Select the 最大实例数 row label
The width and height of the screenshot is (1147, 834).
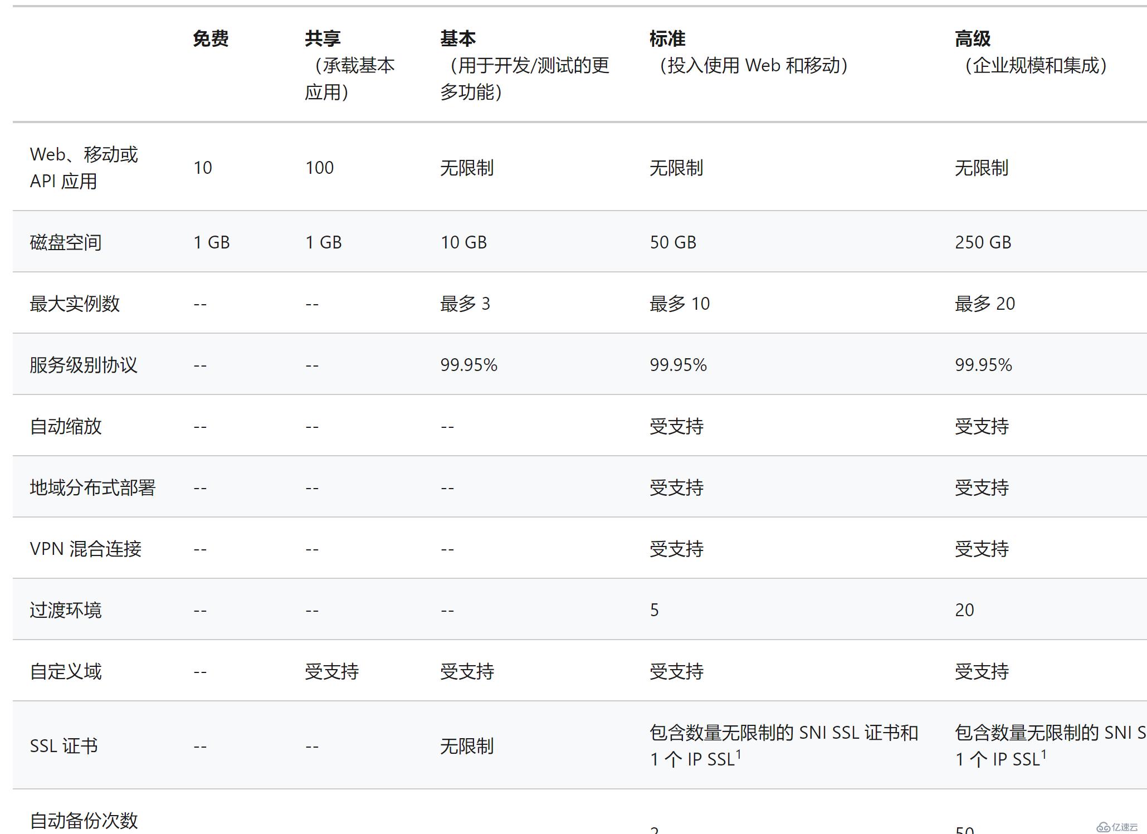click(75, 304)
